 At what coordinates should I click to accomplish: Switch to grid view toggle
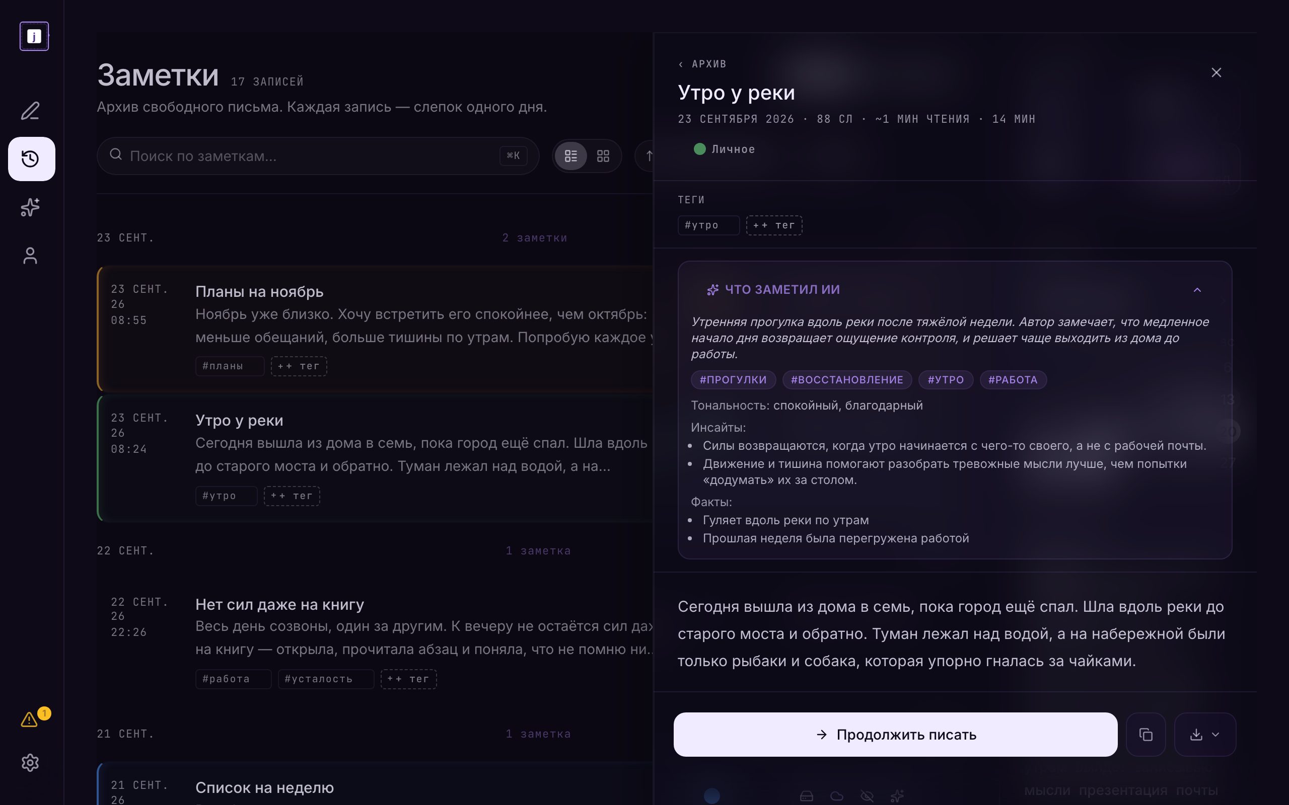tap(603, 156)
